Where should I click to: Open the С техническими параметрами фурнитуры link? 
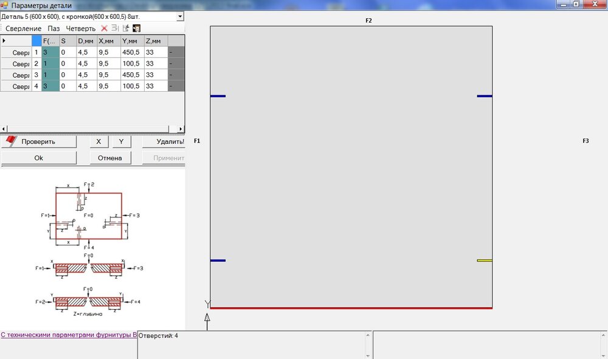(x=69, y=335)
